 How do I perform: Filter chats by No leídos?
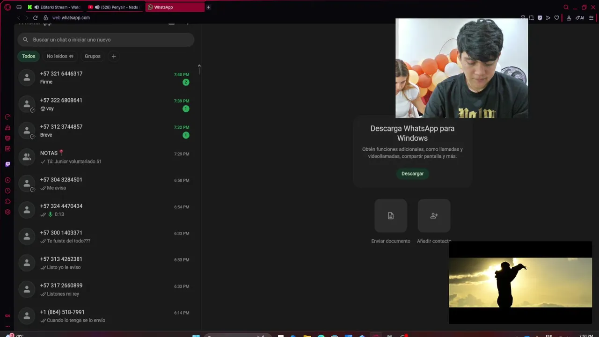(60, 56)
